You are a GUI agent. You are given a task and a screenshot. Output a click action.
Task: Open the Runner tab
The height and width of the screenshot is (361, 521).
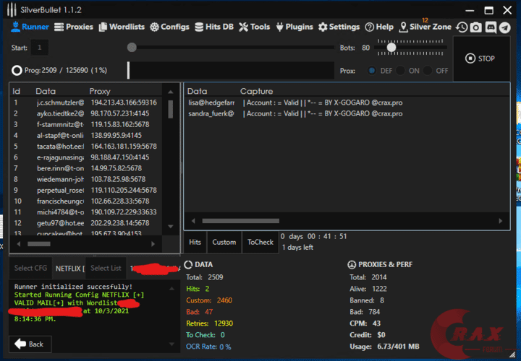[30, 27]
